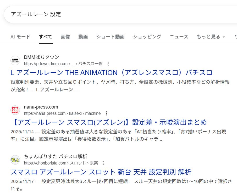Open the L アズールレーン THE ANIMATION result link
237x193 pixels.
coord(111,73)
